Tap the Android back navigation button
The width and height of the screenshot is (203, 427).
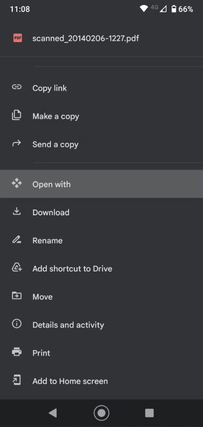53,413
